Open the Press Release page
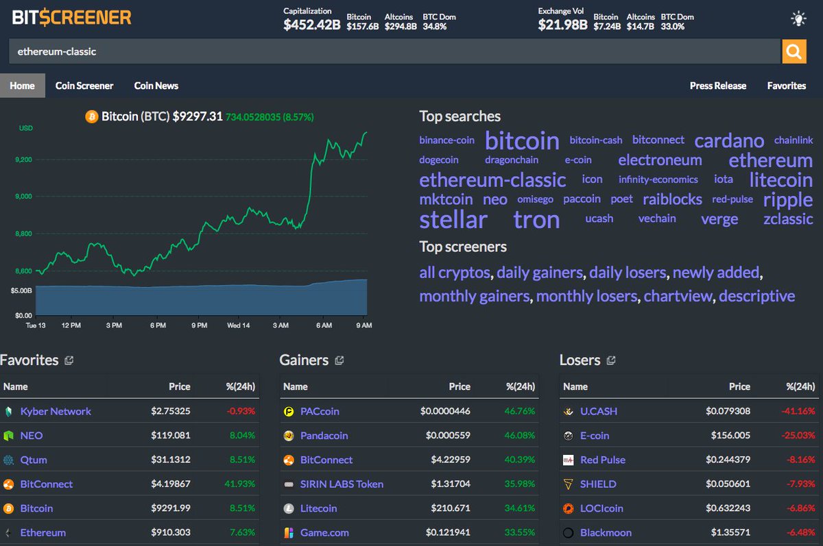 coord(718,85)
